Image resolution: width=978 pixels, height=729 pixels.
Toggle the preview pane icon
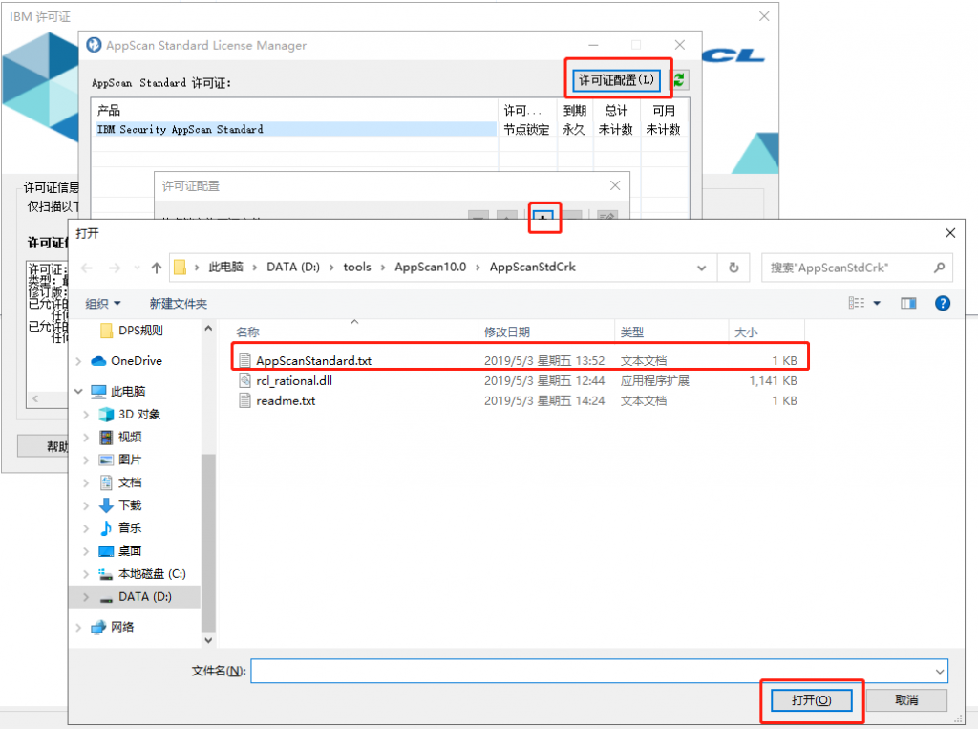[x=908, y=303]
